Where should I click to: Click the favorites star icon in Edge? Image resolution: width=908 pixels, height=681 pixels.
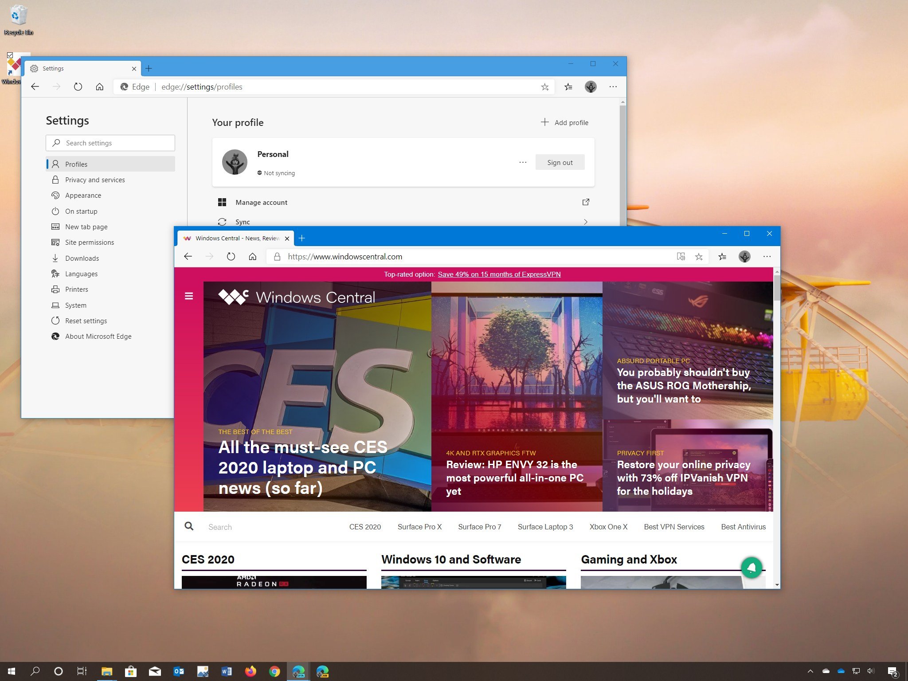pyautogui.click(x=699, y=257)
